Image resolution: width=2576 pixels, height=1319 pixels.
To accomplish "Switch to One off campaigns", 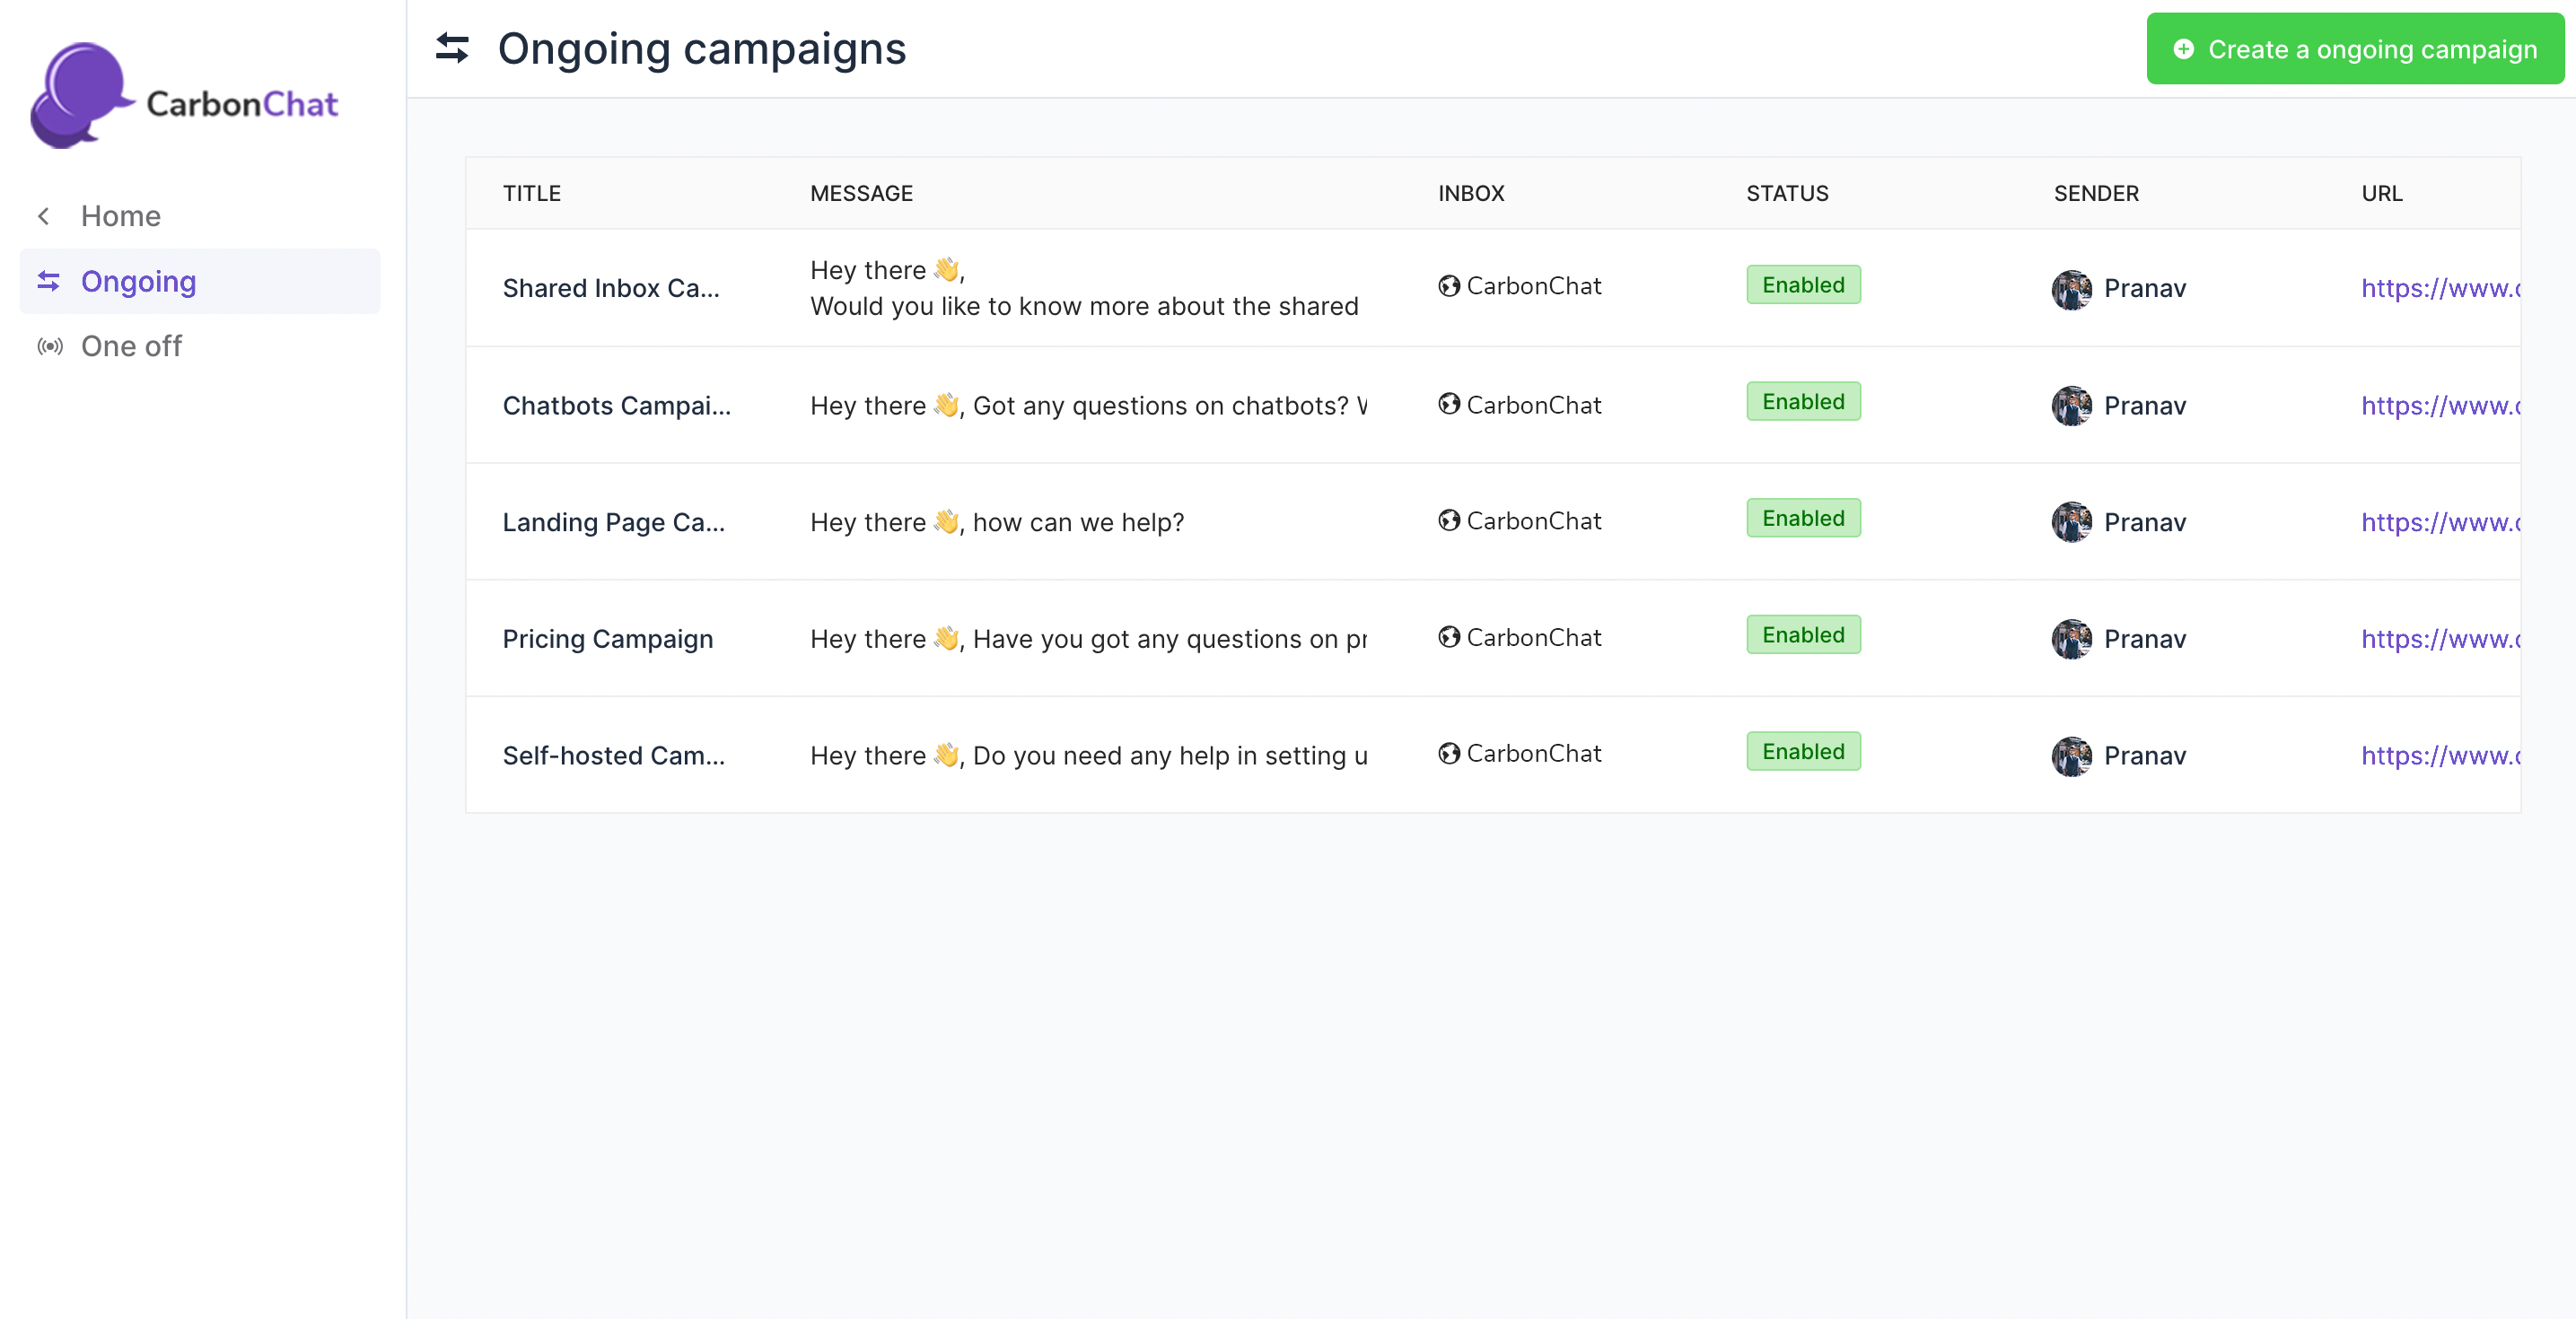I will click(131, 346).
